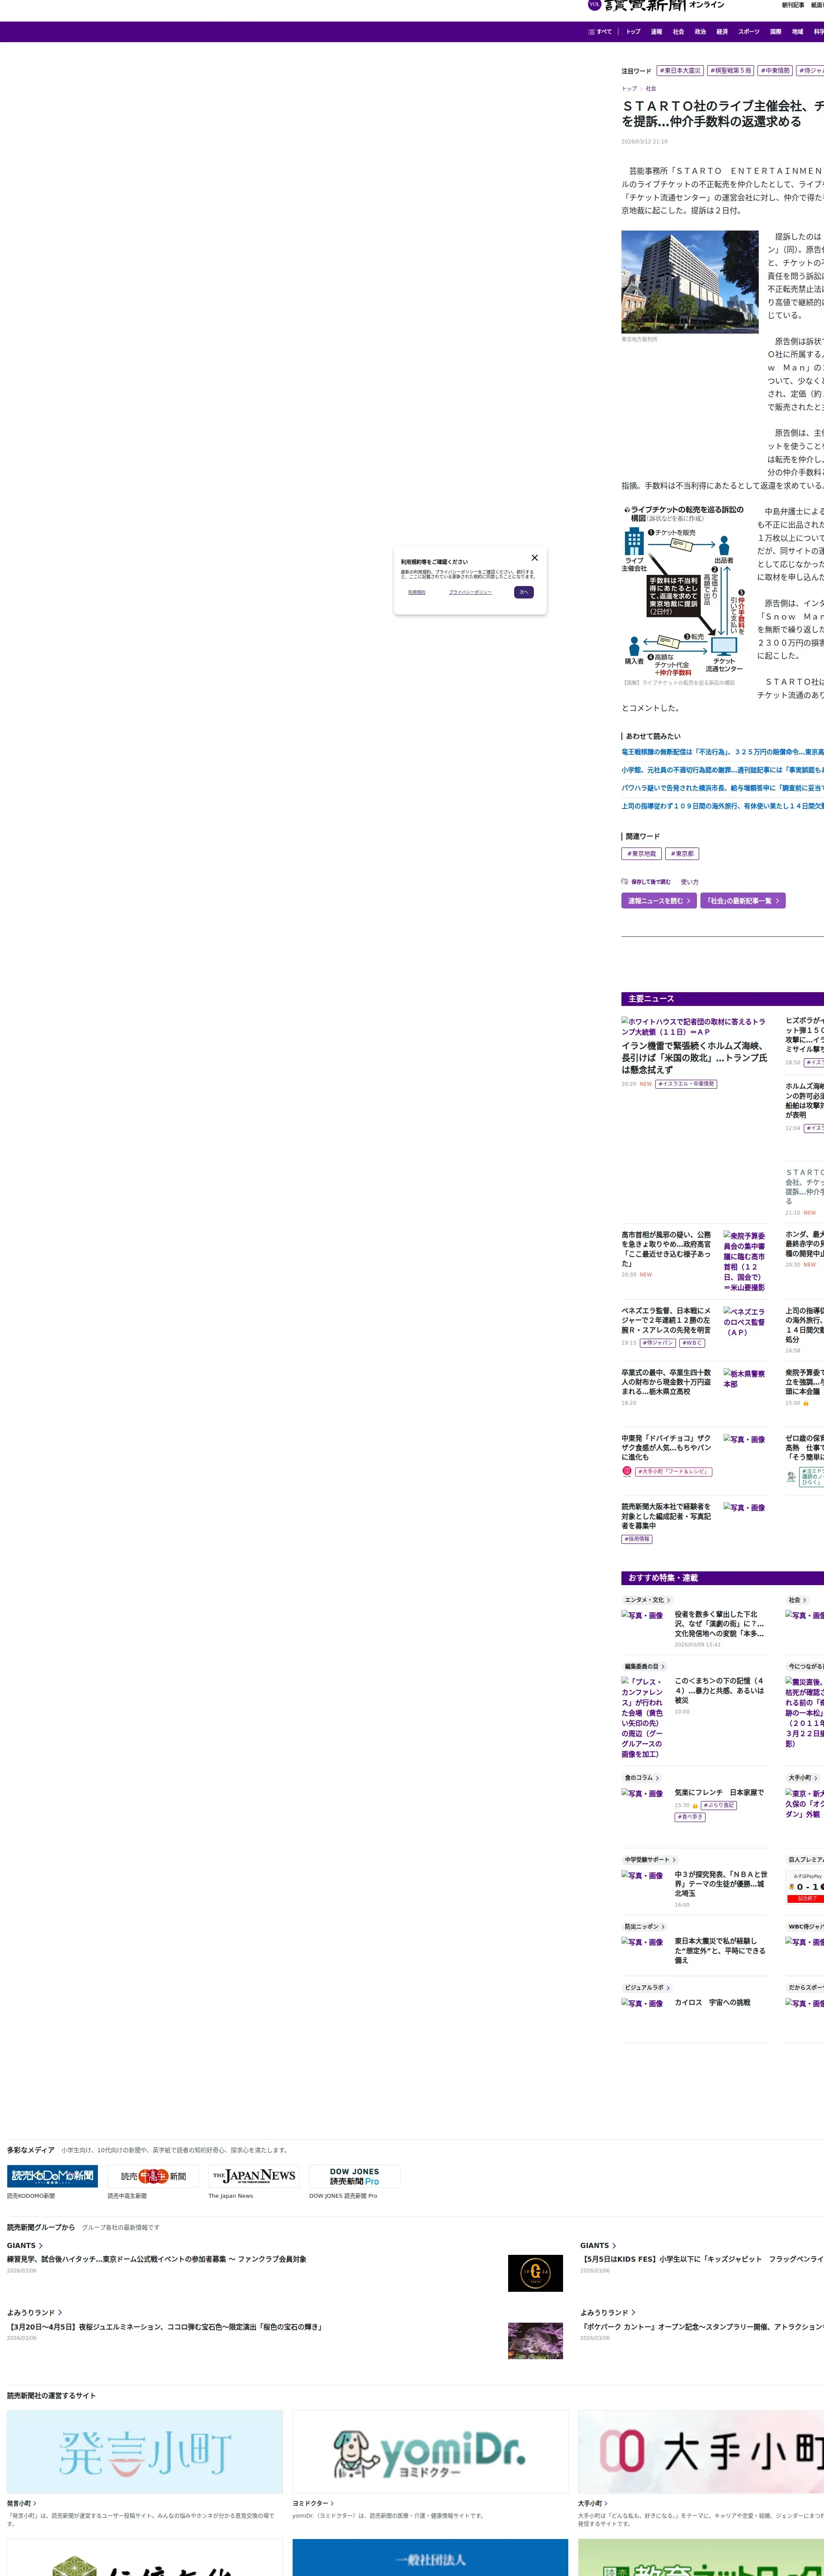
Task: Click the 保存して後で読む bookmark icon
Action: tap(625, 882)
